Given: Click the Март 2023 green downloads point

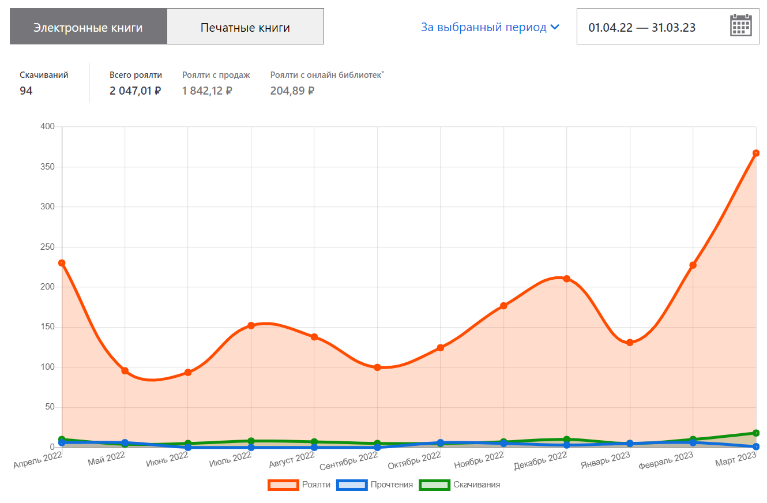Looking at the screenshot, I should tap(755, 433).
